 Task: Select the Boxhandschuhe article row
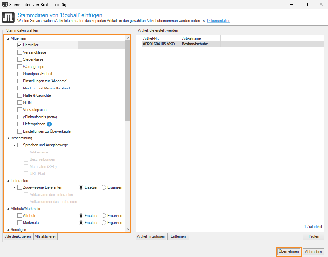click(195, 44)
